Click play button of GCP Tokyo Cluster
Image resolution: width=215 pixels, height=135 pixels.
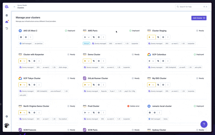point(21,85)
